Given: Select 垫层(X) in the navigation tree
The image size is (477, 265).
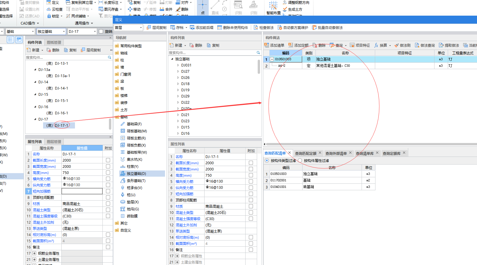Looking at the screenshot, I should (x=130, y=202).
